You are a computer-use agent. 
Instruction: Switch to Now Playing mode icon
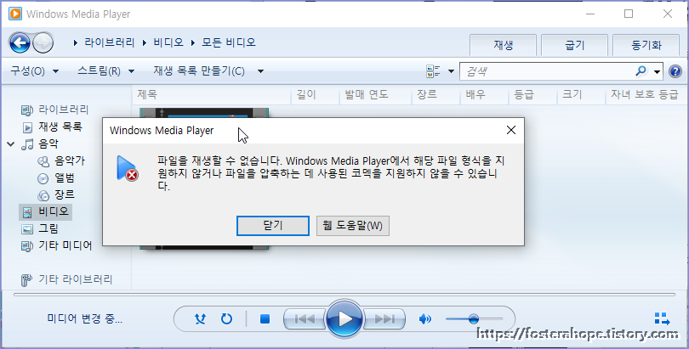click(662, 318)
